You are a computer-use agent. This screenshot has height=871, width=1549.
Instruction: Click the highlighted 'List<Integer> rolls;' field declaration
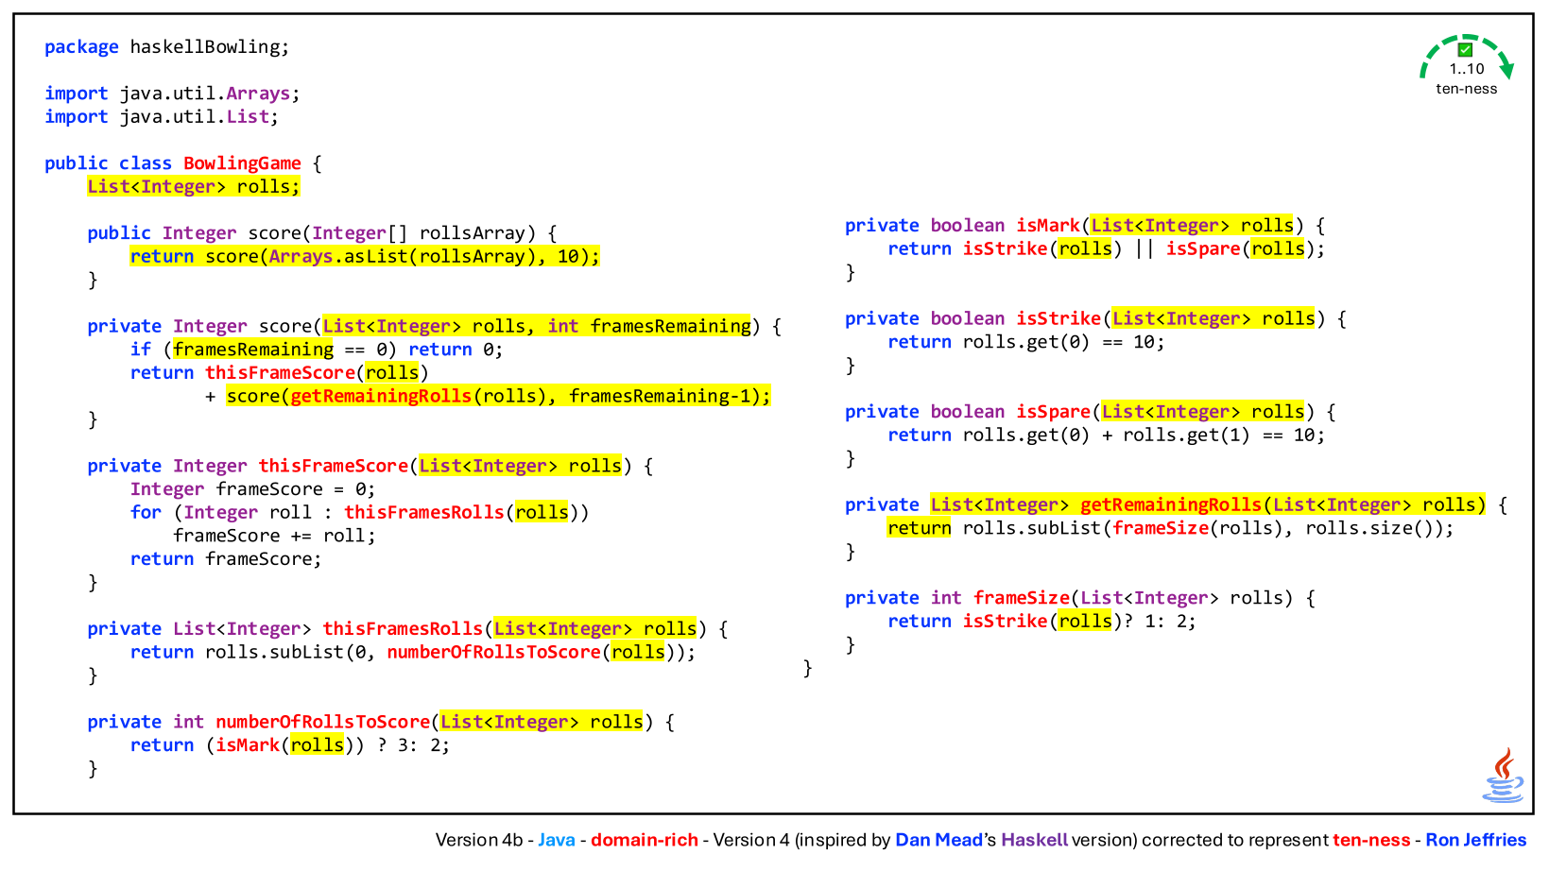coord(194,186)
